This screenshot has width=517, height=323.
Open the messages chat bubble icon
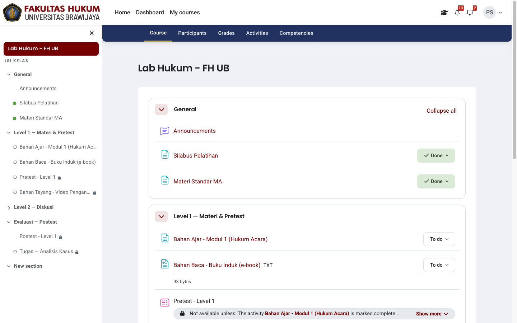(470, 13)
